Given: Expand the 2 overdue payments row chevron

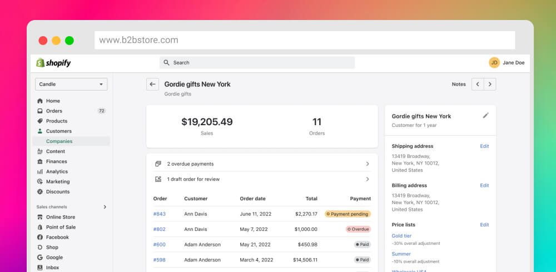Looking at the screenshot, I should (x=368, y=164).
